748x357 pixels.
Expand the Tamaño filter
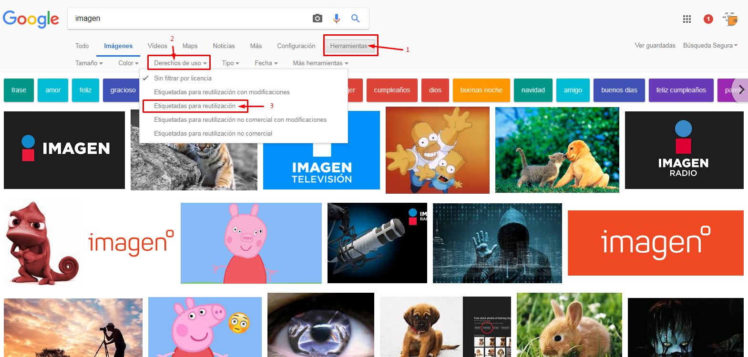[89, 63]
